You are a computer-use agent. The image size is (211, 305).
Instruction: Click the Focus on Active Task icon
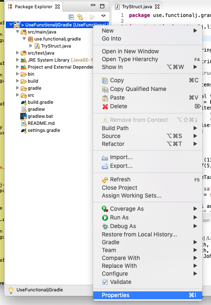pos(92,17)
